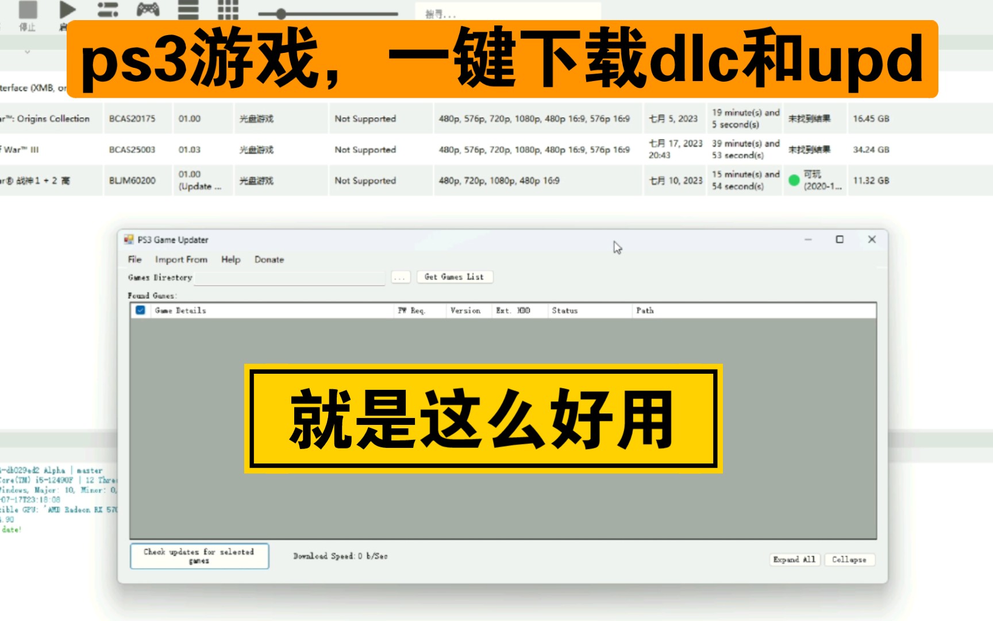Open the RPCS3 settings sliders icon
Image resolution: width=993 pixels, height=621 pixels.
coord(107,10)
